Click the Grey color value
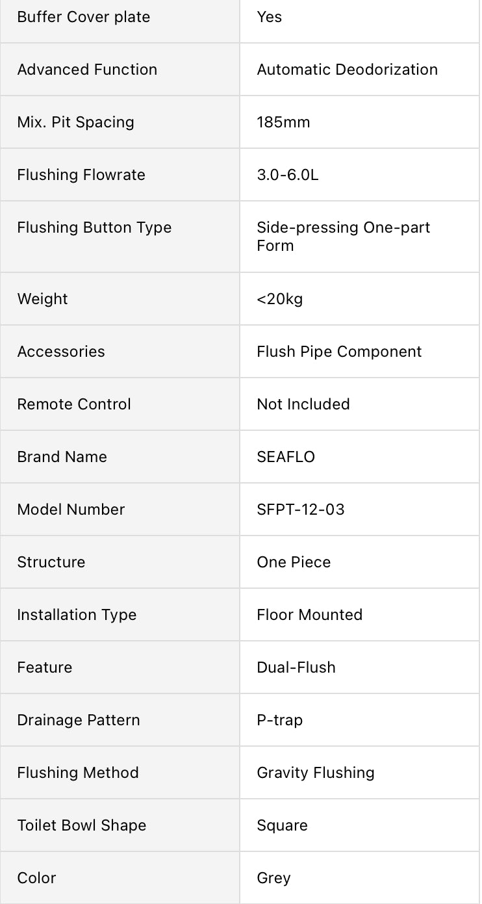 [x=273, y=878]
